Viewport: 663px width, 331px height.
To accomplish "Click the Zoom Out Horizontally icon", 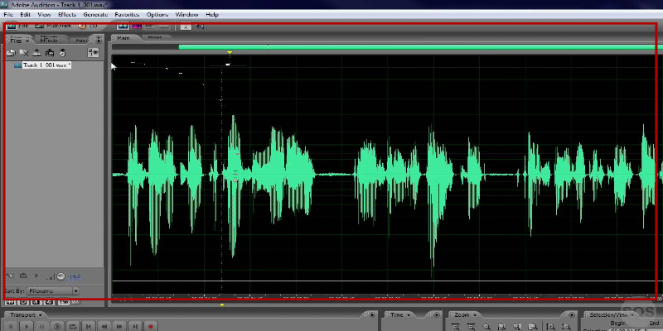I will [471, 327].
